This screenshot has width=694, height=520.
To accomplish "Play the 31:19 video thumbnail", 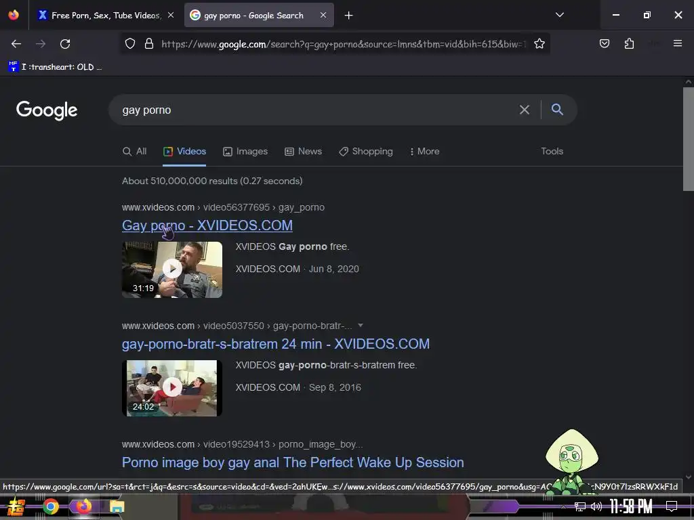I will coord(172,269).
